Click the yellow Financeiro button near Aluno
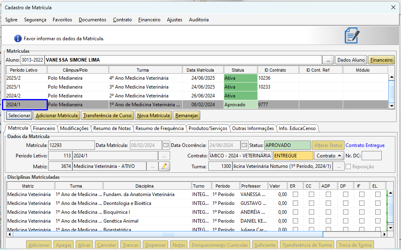401x250 pixels. tap(381, 60)
